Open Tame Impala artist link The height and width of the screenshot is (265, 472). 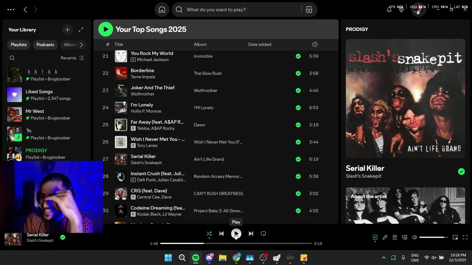[x=143, y=77]
